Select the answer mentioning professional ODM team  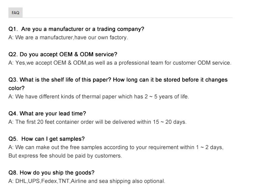click(120, 63)
